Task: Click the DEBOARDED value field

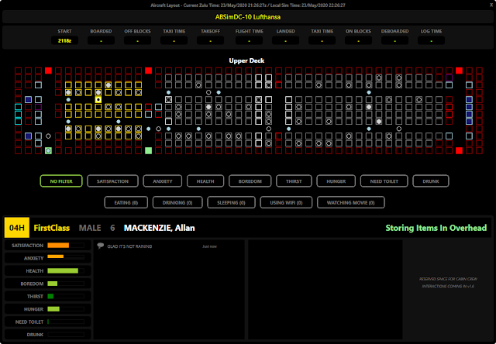Action: click(394, 41)
